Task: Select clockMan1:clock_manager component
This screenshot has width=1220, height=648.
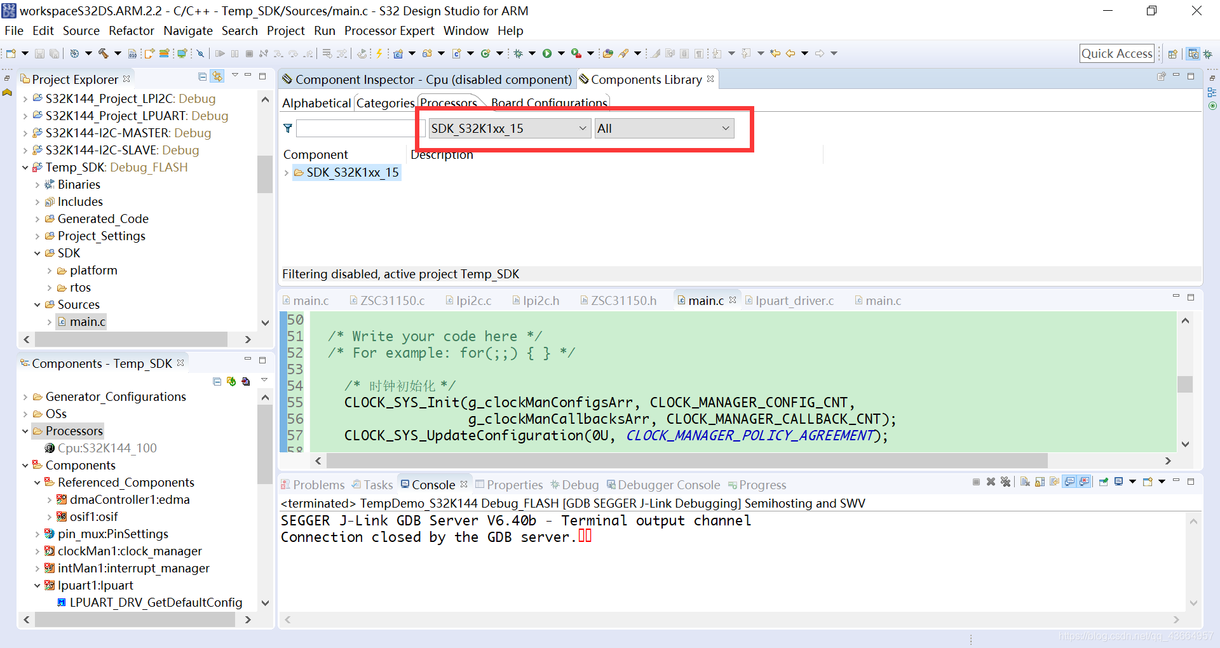Action: (123, 551)
